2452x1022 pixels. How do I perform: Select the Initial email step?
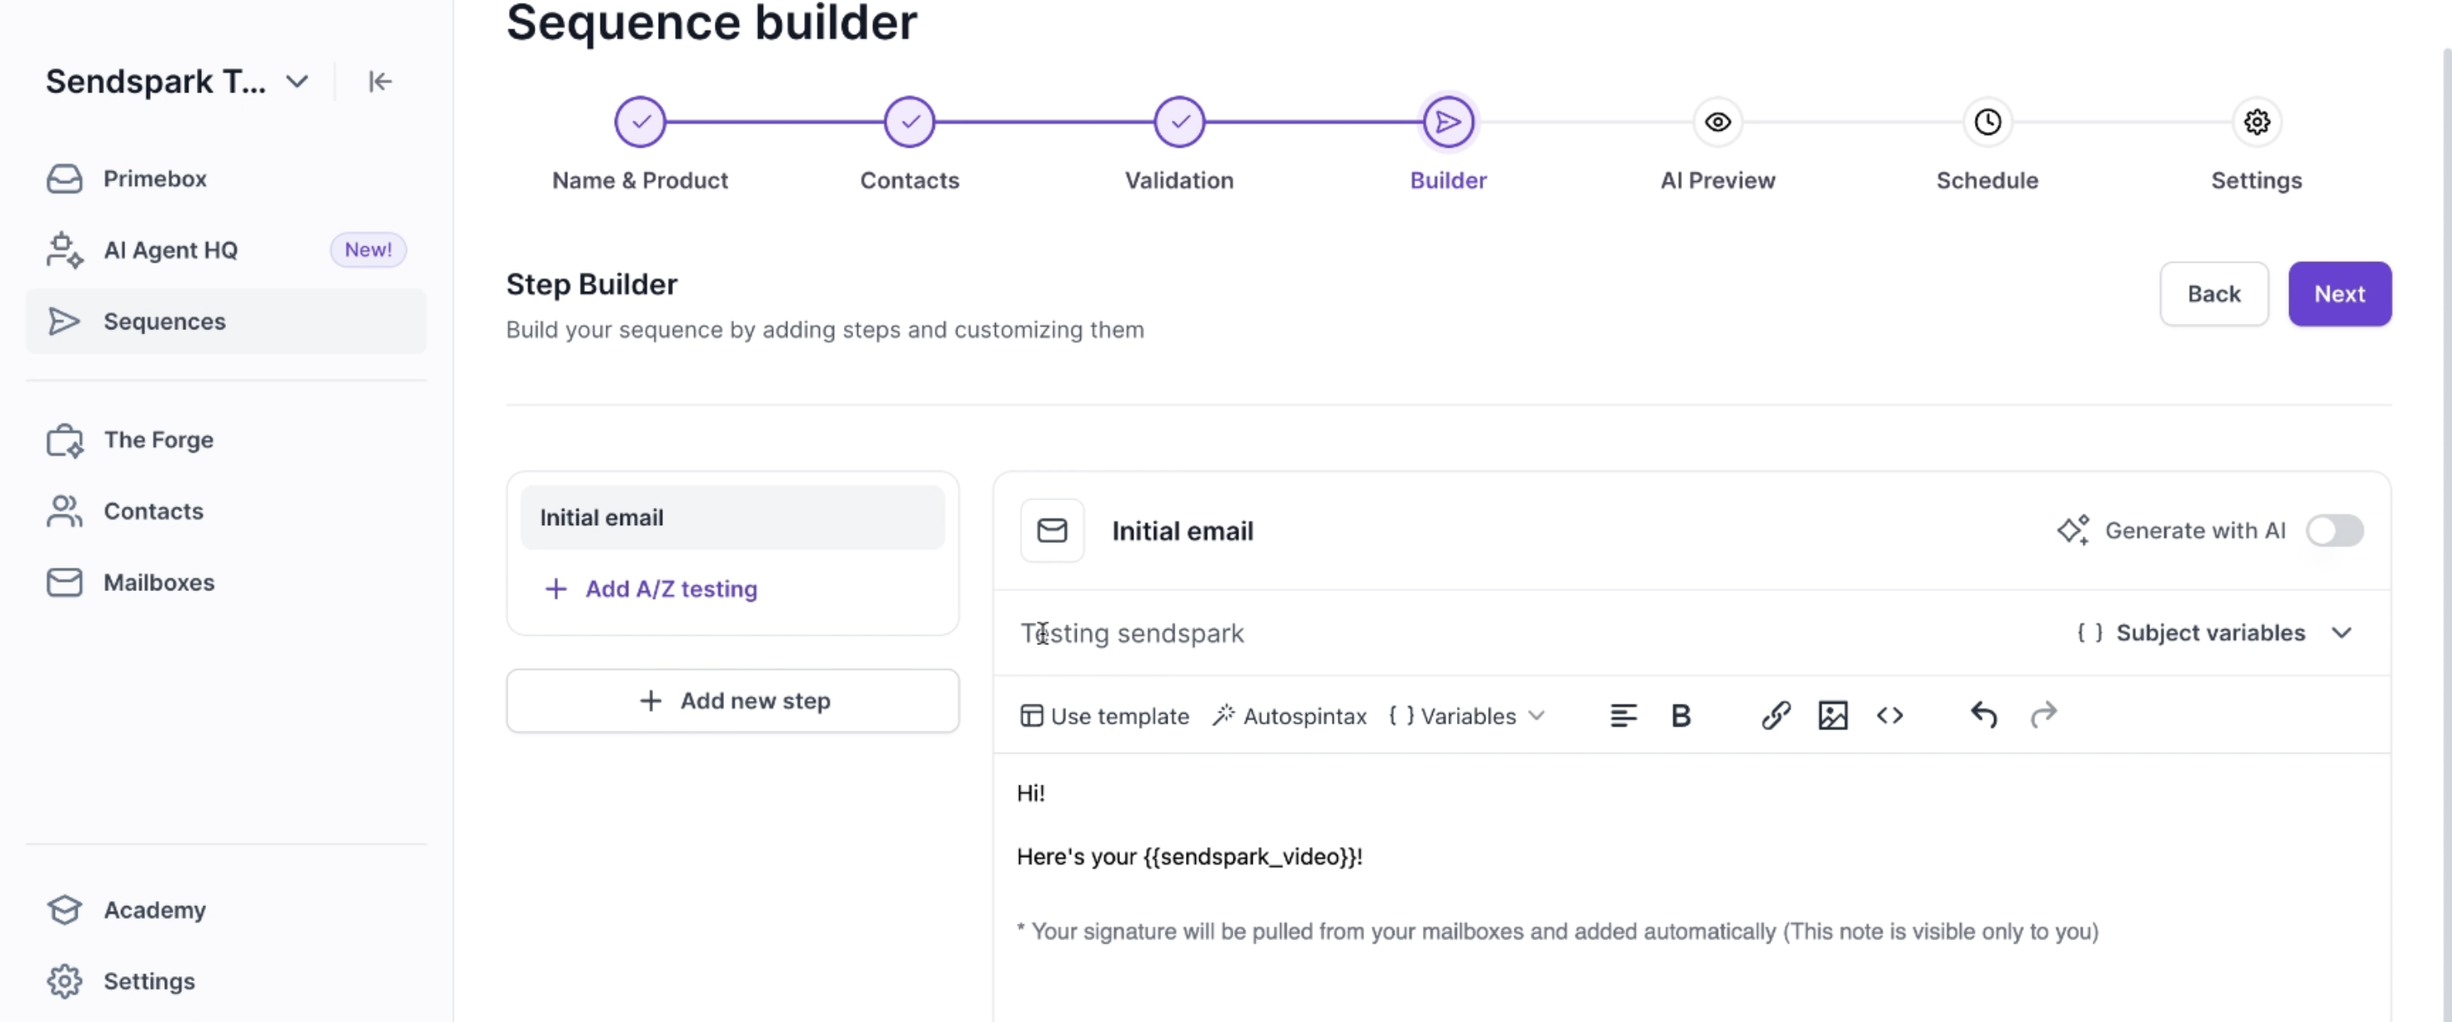732,518
